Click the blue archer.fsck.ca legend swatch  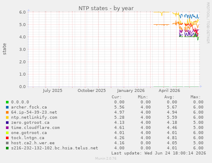pyautogui.click(x=7, y=107)
